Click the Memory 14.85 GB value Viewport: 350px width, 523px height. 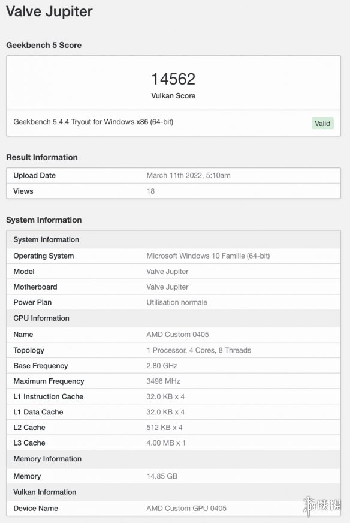tap(162, 476)
